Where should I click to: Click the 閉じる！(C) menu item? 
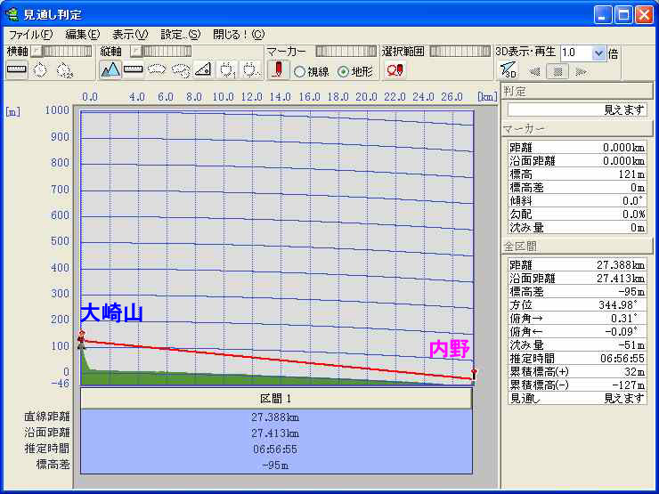point(239,35)
